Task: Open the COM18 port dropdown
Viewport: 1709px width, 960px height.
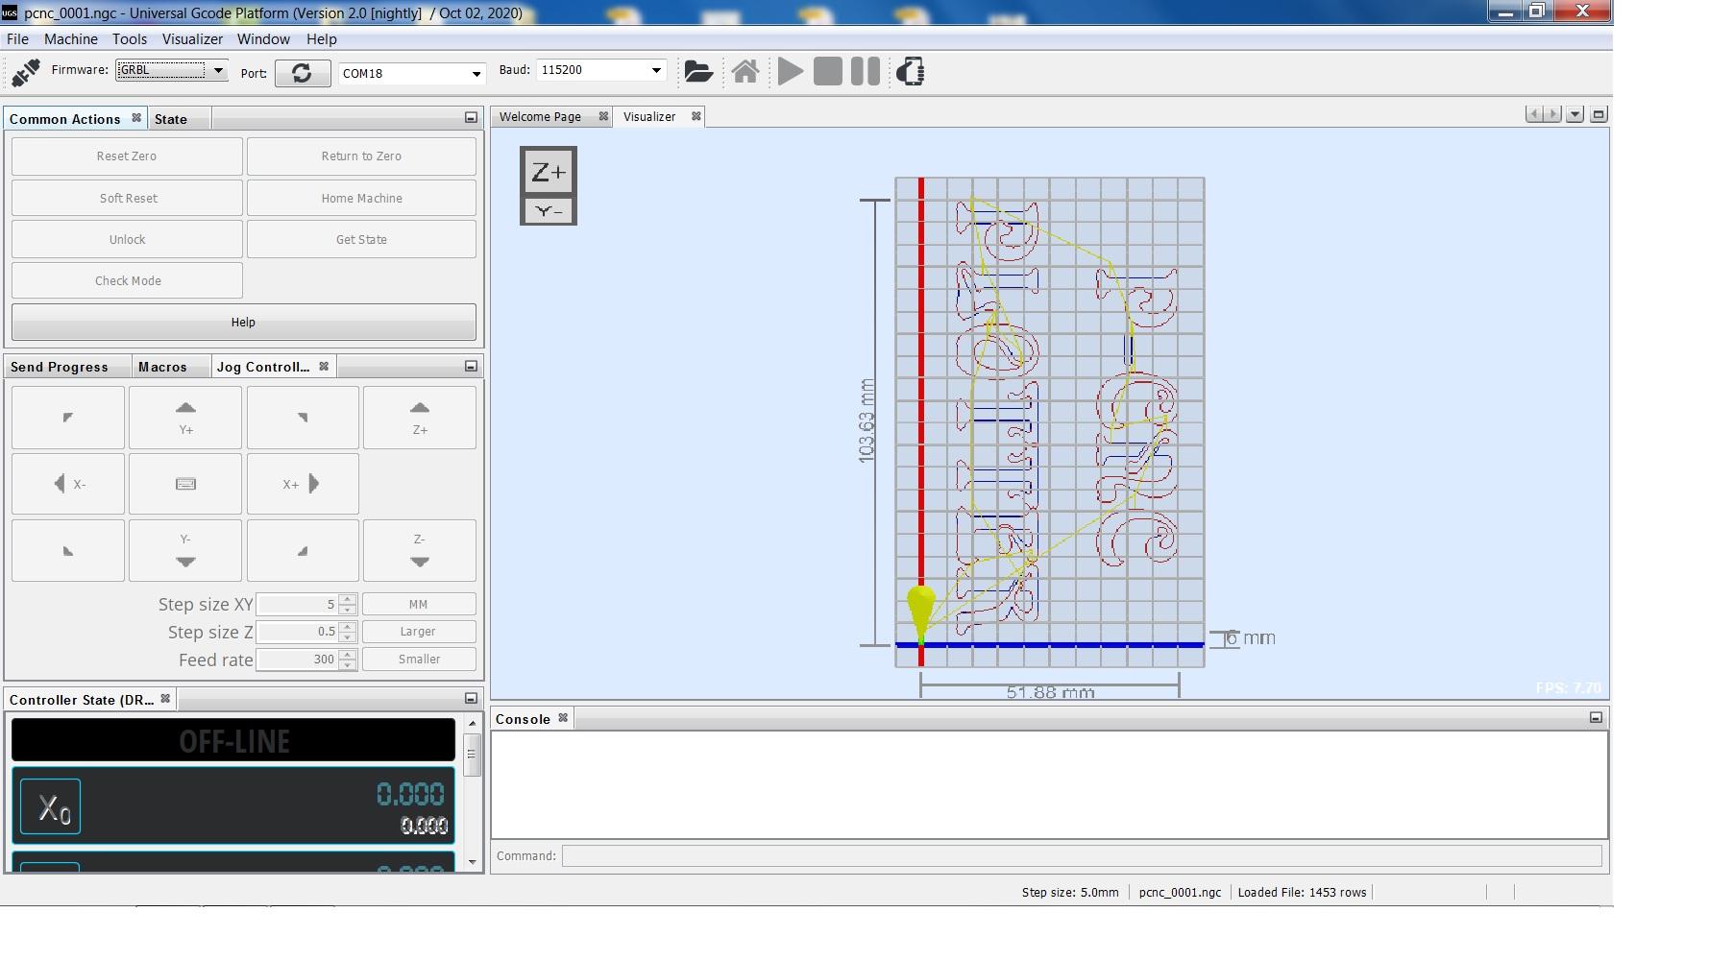Action: coord(476,74)
